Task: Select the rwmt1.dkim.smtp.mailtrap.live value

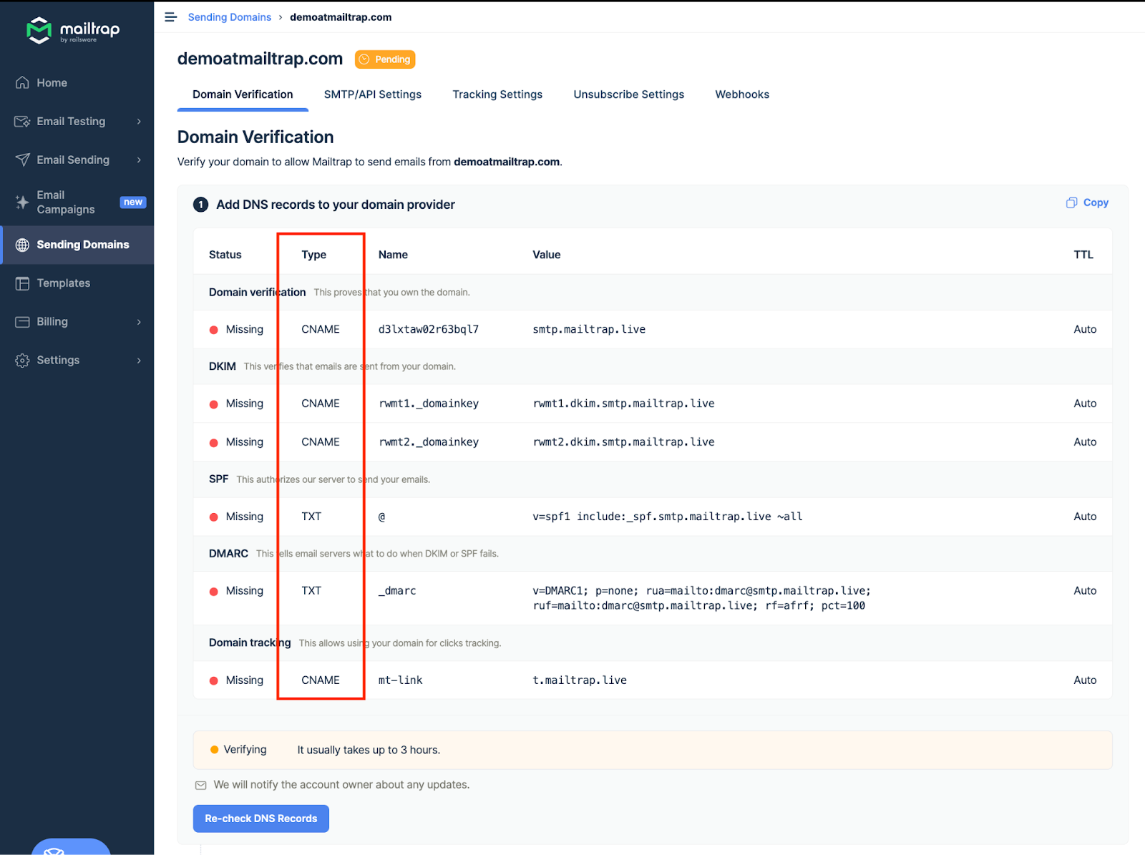Action: coord(623,404)
